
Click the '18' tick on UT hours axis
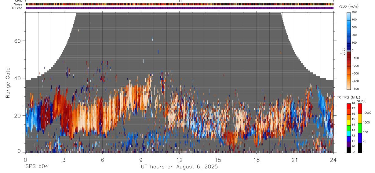pyautogui.click(x=256, y=160)
